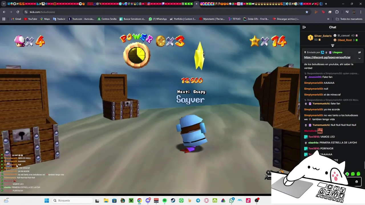Image resolution: width=365 pixels, height=205 pixels.
Task: Open File Explorer from taskbar
Action: coord(106,200)
